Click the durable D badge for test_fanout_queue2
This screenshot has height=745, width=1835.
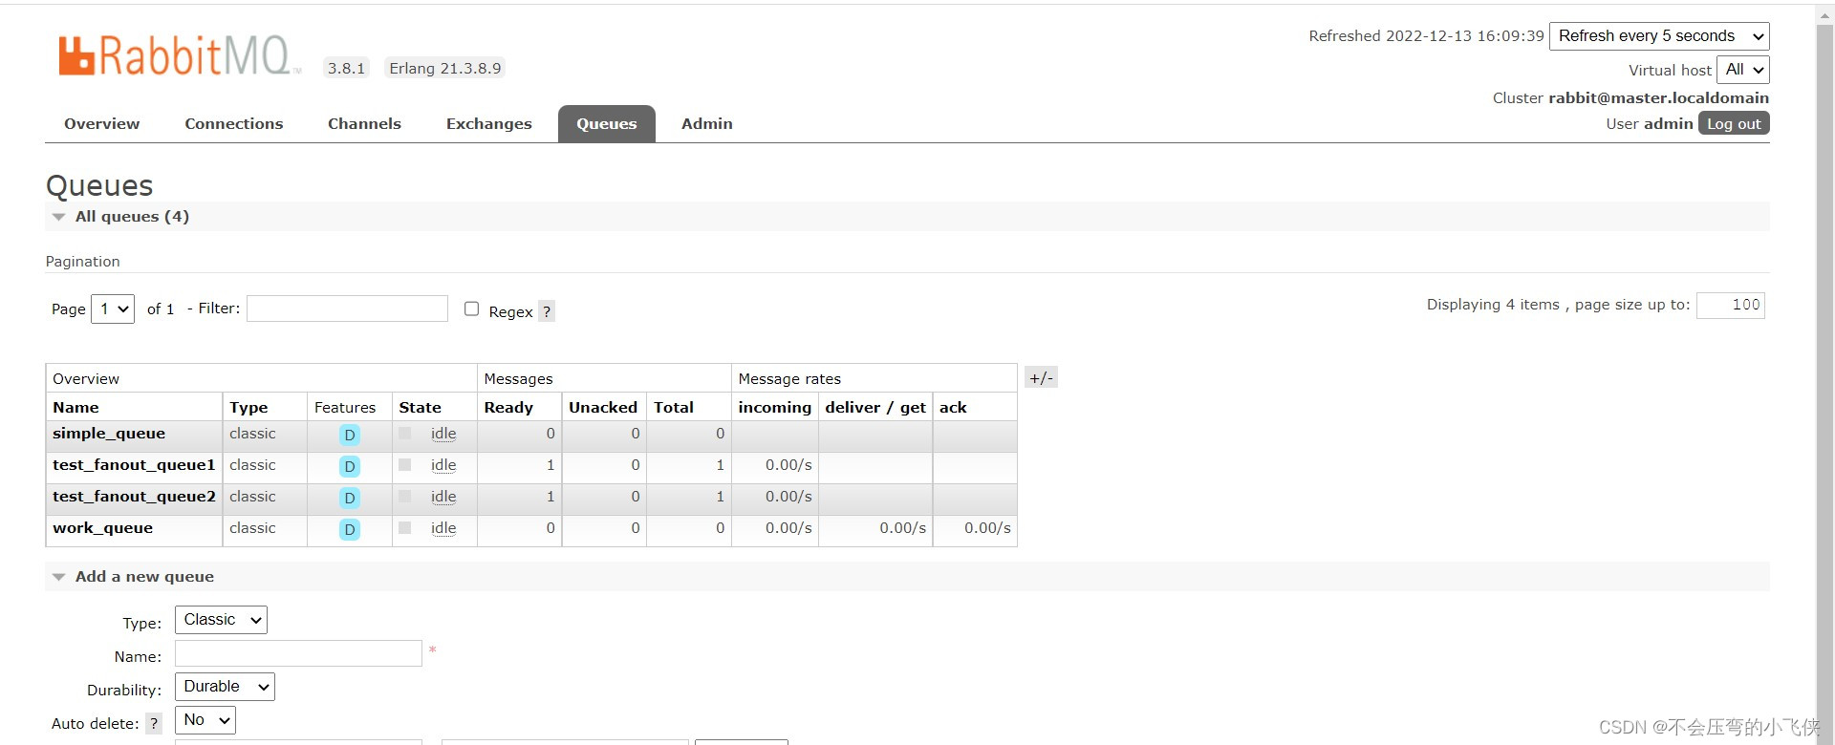350,499
